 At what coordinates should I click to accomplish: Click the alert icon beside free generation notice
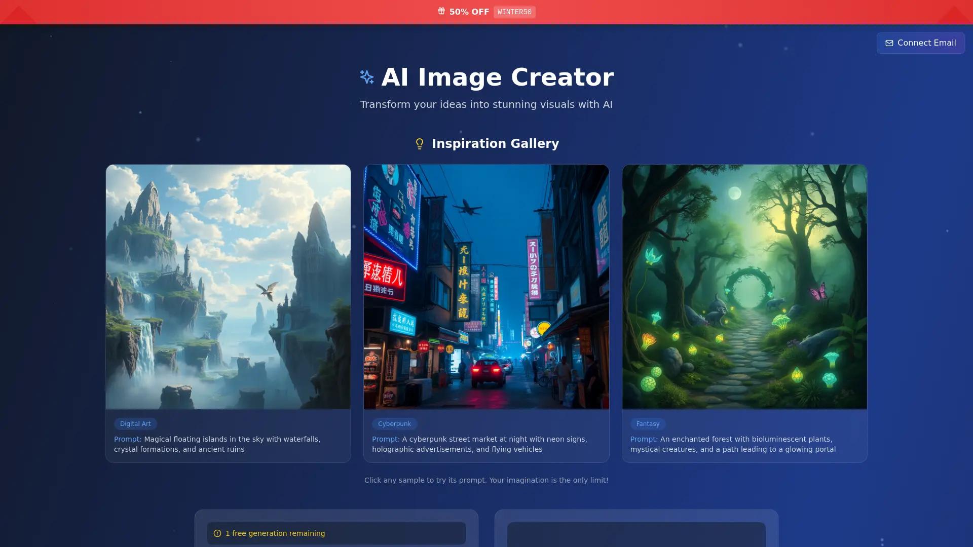pyautogui.click(x=217, y=533)
